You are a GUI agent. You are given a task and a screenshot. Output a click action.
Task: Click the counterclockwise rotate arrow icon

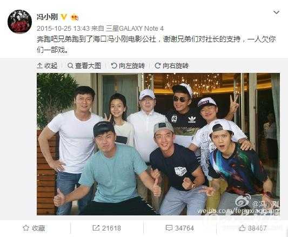(x=114, y=65)
